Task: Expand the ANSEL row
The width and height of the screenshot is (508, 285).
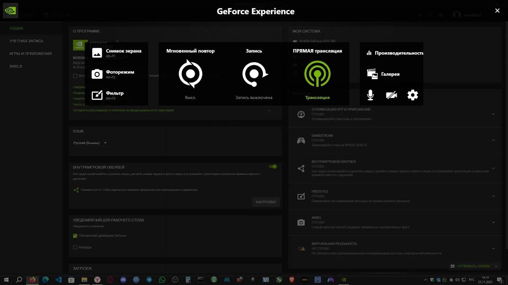Action: pos(493,222)
